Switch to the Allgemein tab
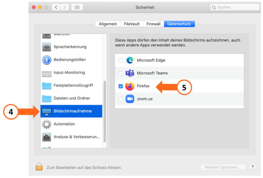Screen dimensions: 263x178 [108, 24]
